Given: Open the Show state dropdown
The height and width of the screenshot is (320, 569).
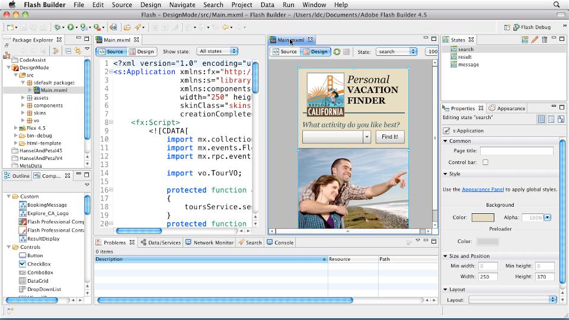Looking at the screenshot, I should (x=217, y=51).
